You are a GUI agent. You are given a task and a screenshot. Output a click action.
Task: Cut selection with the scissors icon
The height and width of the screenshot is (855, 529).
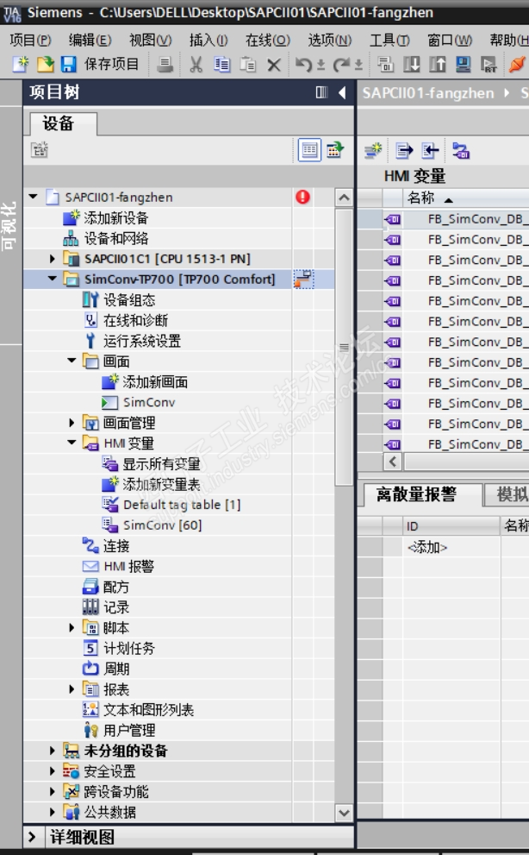coord(196,65)
